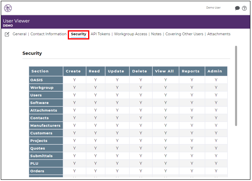Open the chat bubble messages icon

coord(237,8)
